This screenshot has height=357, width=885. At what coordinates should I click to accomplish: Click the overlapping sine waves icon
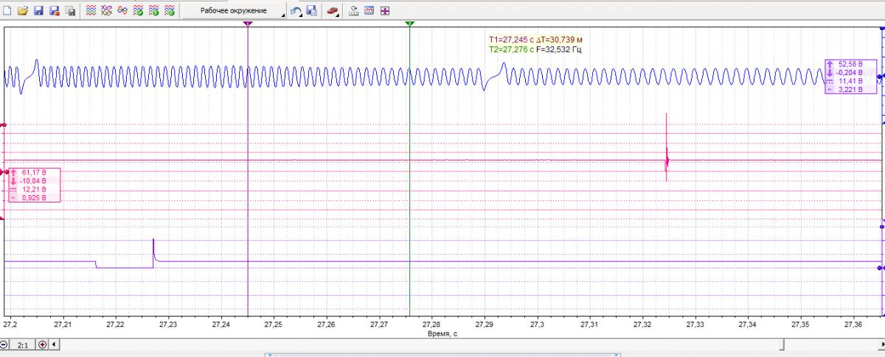coord(122,11)
